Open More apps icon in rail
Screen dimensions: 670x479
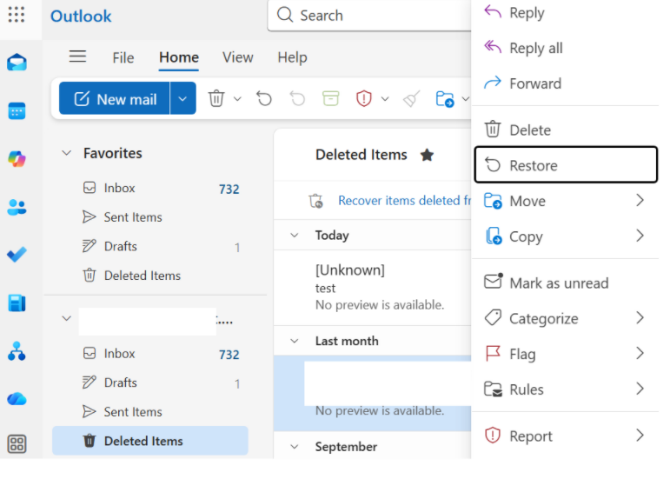coord(17,444)
